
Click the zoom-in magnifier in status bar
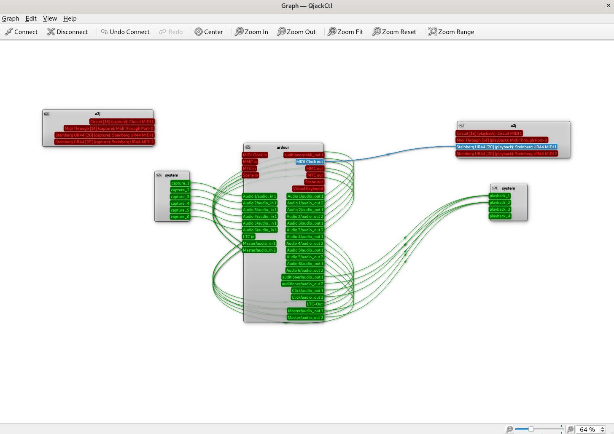(570, 429)
